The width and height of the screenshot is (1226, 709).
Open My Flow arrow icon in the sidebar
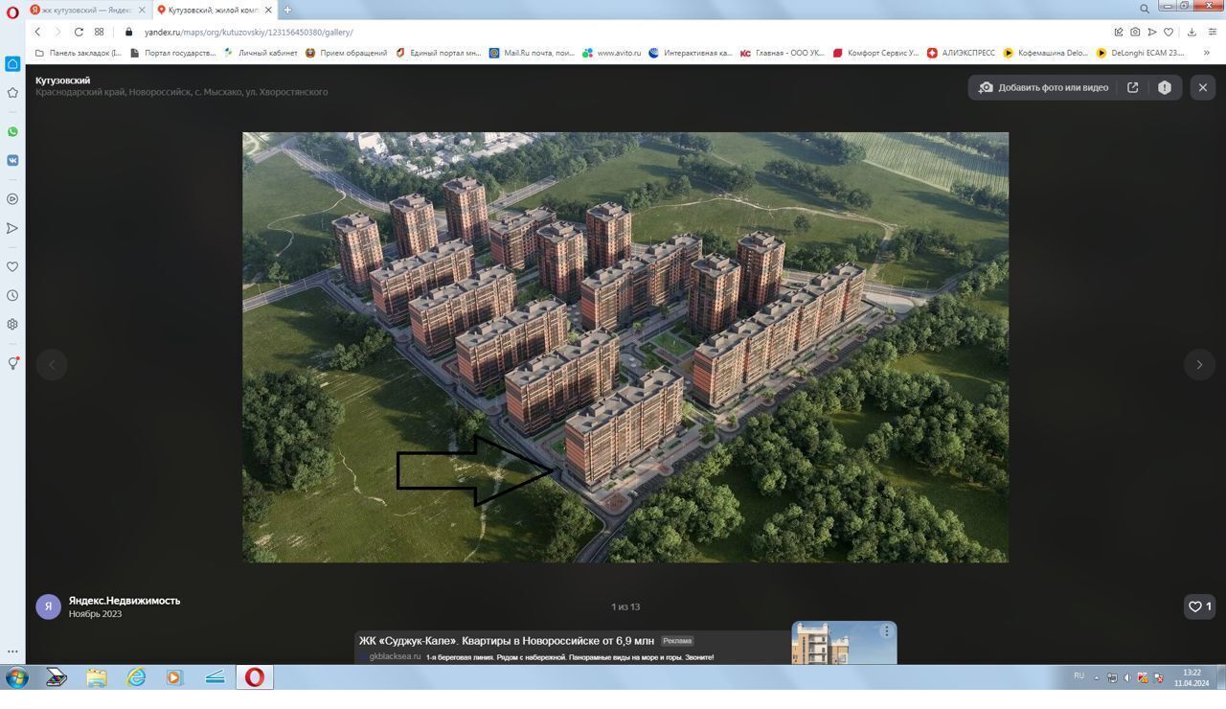click(x=12, y=228)
